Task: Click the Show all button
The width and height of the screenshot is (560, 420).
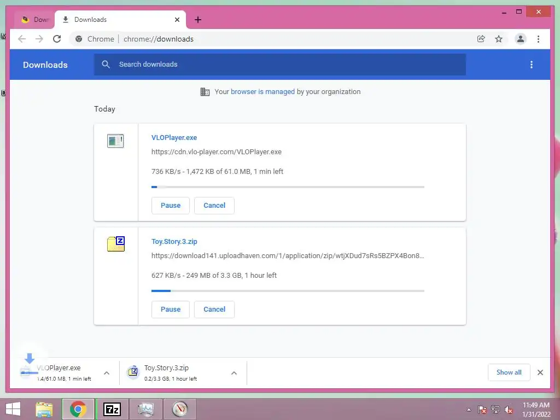Action: pos(509,372)
